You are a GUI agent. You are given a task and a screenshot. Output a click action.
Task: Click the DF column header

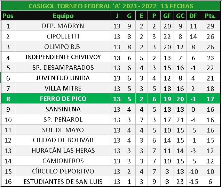(x=193, y=16)
